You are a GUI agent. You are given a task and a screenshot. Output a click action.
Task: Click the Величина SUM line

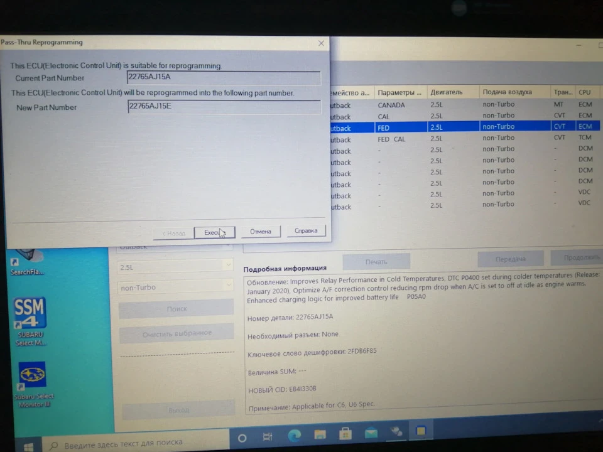tap(277, 372)
